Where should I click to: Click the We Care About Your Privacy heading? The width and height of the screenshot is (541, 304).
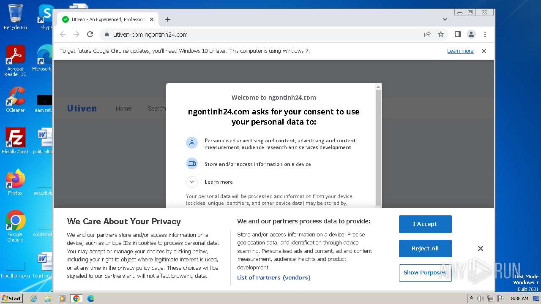[x=124, y=222]
